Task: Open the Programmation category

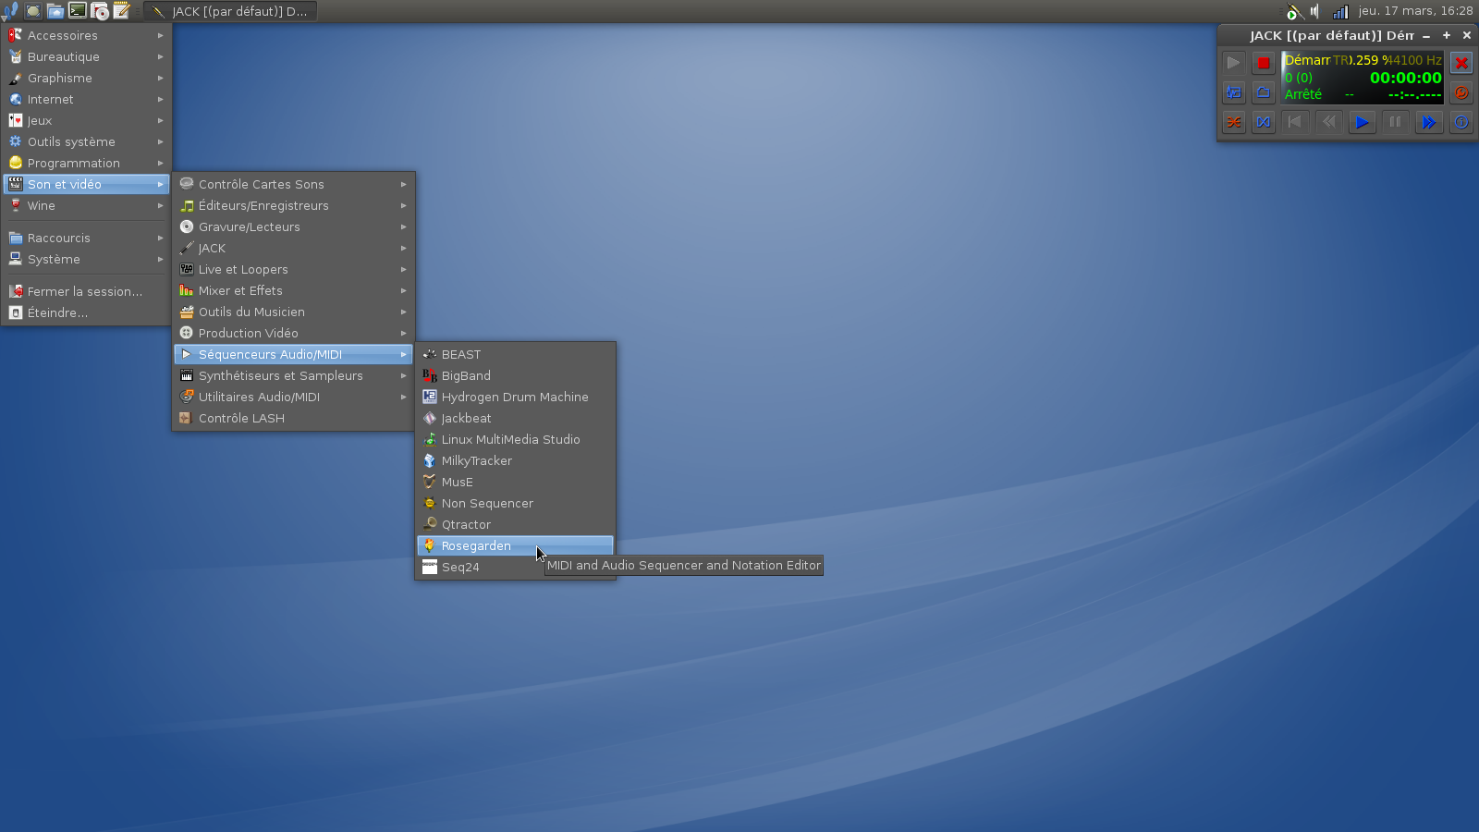Action: pyautogui.click(x=86, y=163)
